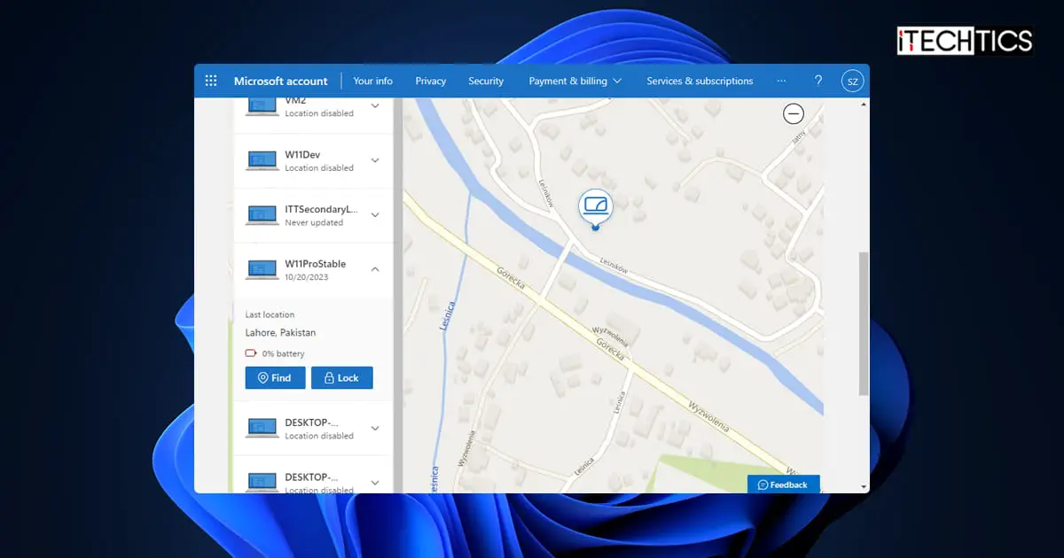Collapse the W11ProStable device chevron
This screenshot has width=1064, height=558.
pos(375,269)
